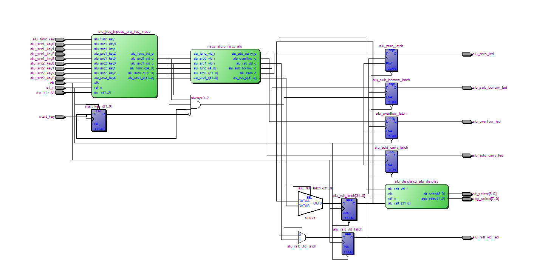
Task: Click the MUX21 multiplexer symbol
Action: pyautogui.click(x=310, y=203)
